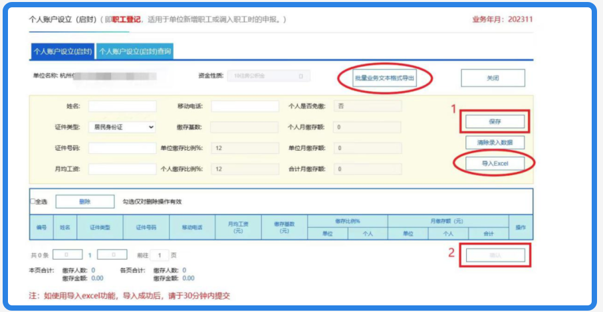Click the 缴存基数 field
Image resolution: width=603 pixels, height=312 pixels.
[244, 127]
